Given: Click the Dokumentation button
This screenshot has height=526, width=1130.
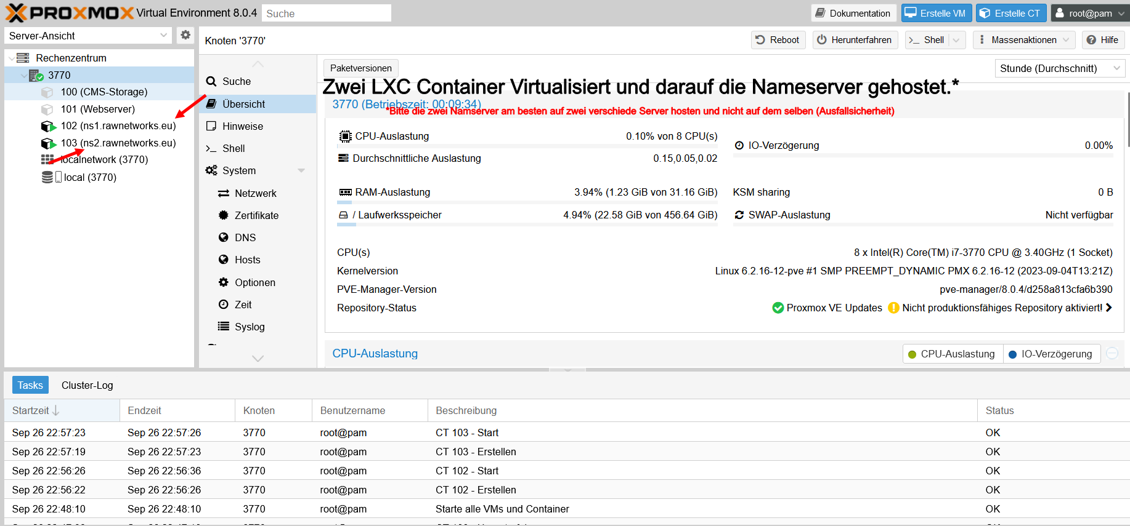Looking at the screenshot, I should tap(853, 13).
